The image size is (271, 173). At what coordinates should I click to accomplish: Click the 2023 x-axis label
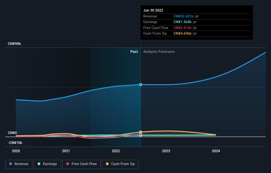[166, 151]
